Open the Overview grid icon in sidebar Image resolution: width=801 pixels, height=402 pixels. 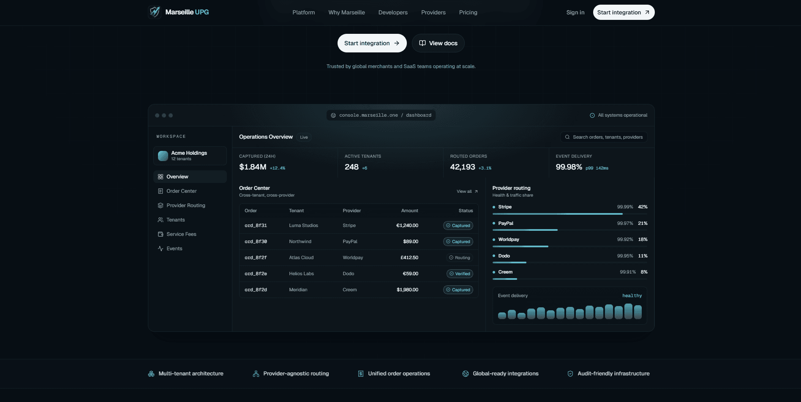161,177
